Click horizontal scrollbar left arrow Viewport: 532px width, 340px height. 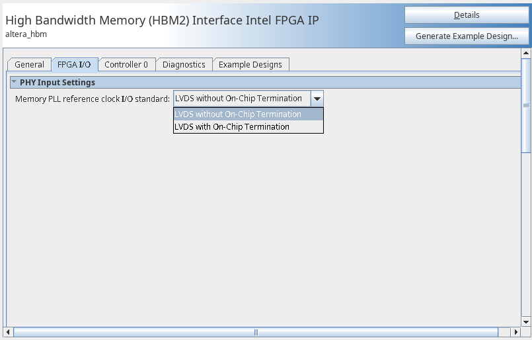tap(9, 331)
